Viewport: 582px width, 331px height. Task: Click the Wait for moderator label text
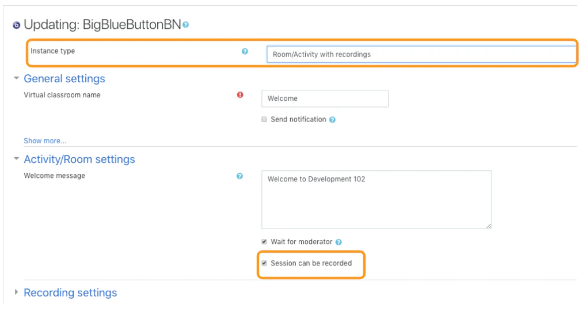click(302, 242)
